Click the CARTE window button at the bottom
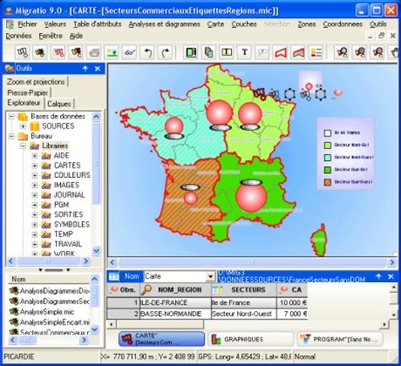 point(162,339)
